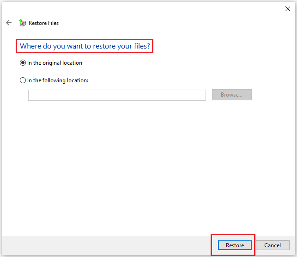The width and height of the screenshot is (297, 257).
Task: Click the 'In the original location' label text
Action: point(55,63)
